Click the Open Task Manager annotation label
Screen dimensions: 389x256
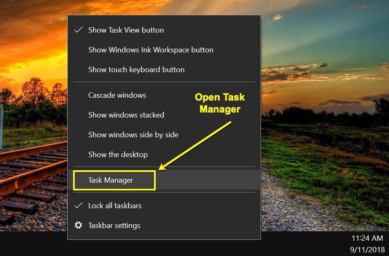pyautogui.click(x=219, y=103)
